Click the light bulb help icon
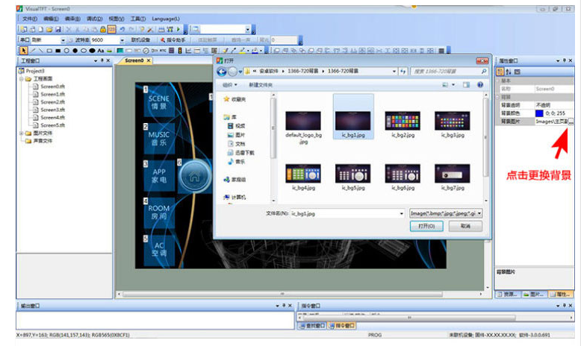The height and width of the screenshot is (346, 581). pos(142,29)
